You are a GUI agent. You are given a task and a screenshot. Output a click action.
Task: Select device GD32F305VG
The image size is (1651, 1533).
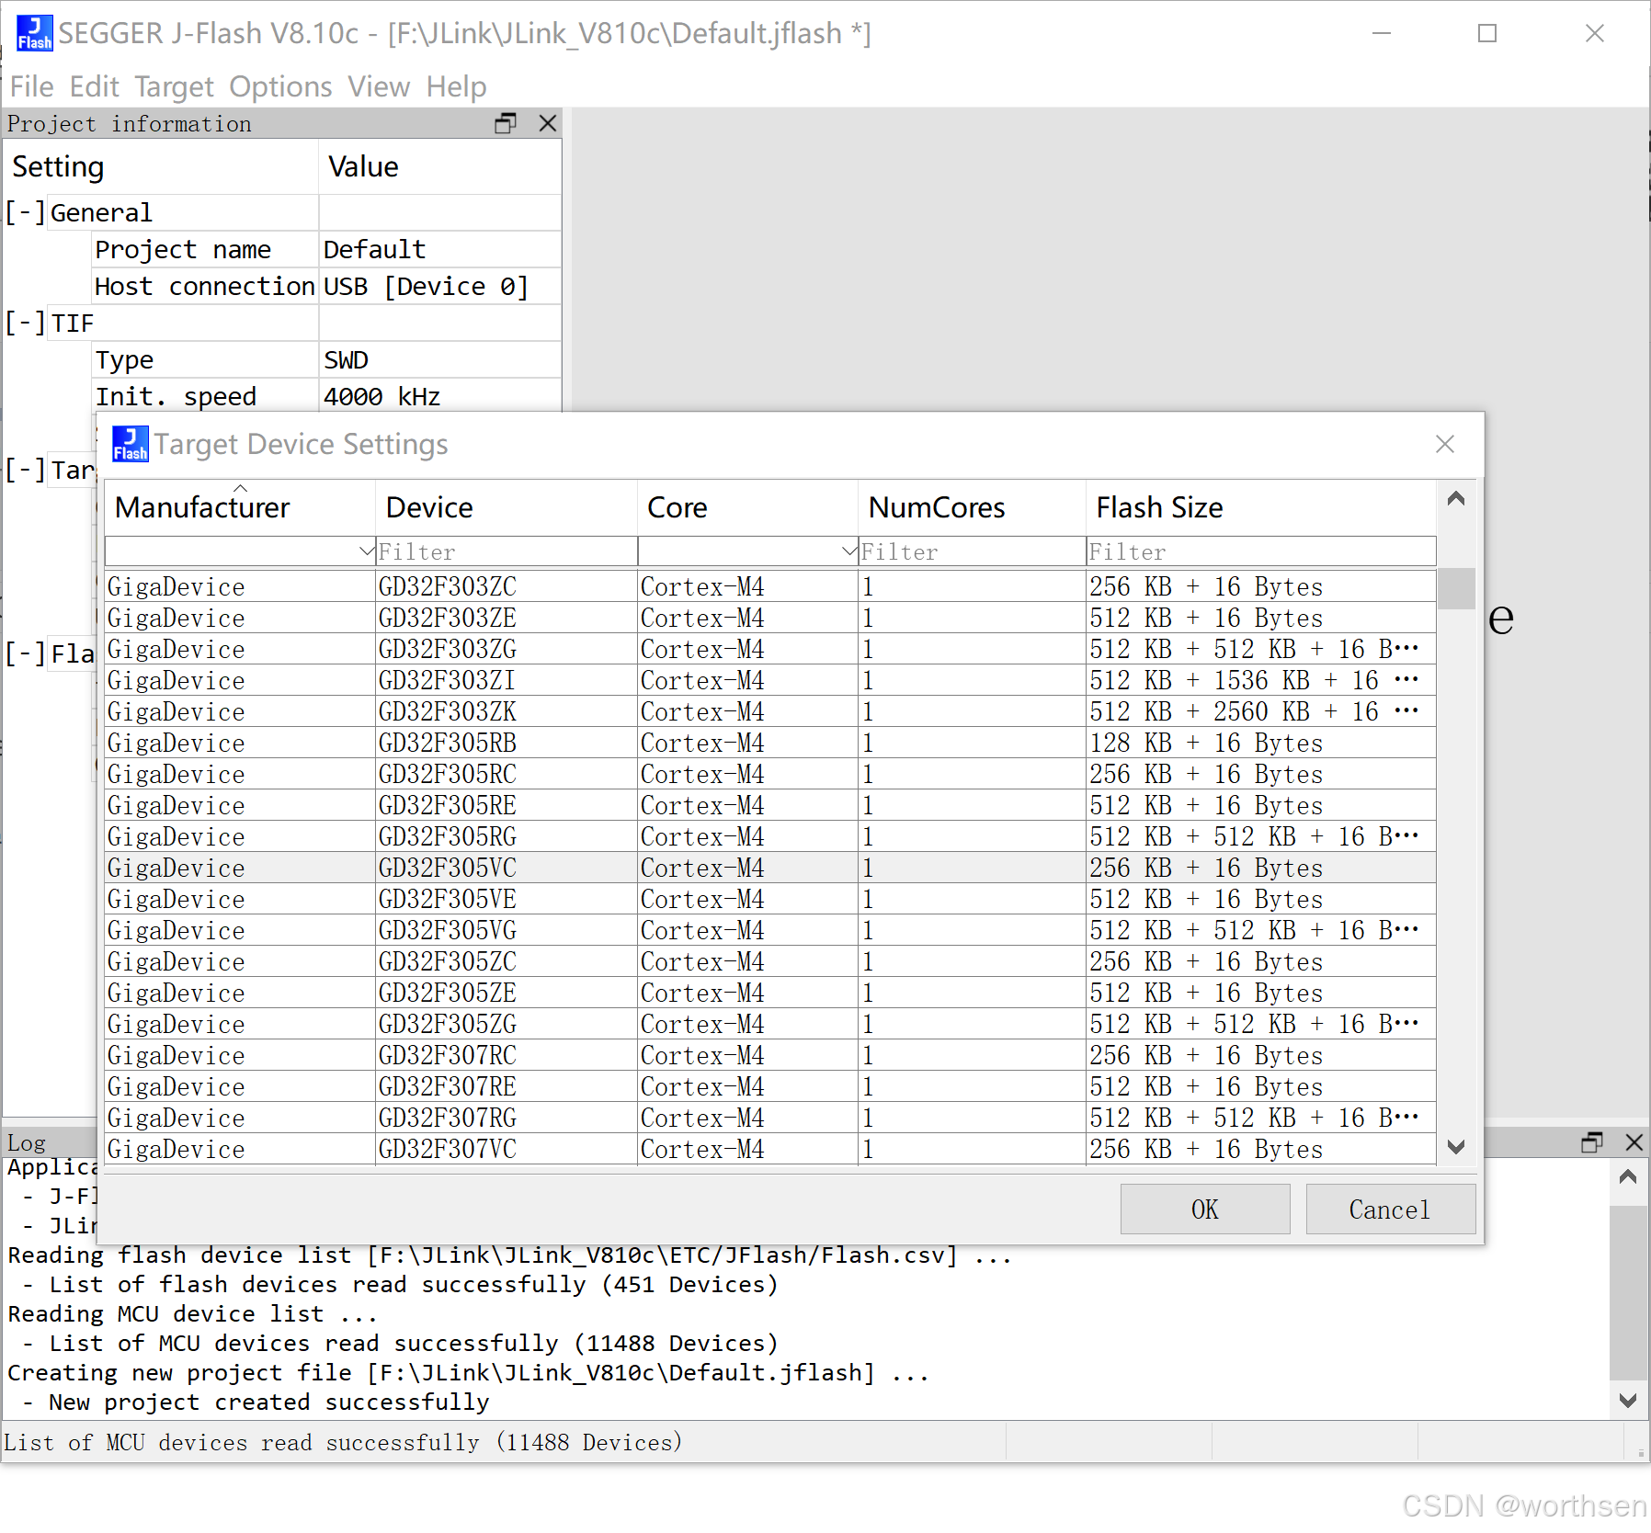pos(770,930)
